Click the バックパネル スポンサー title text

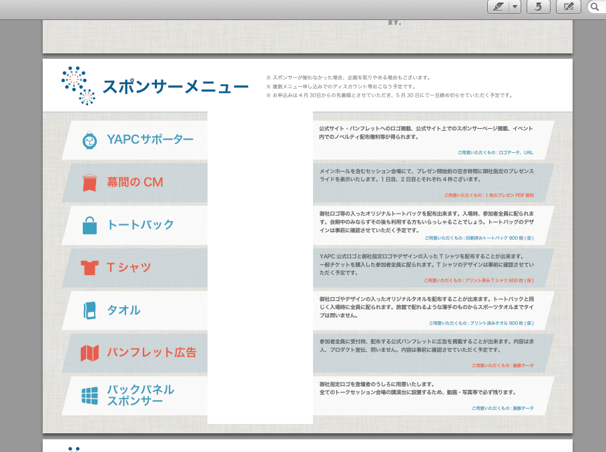click(x=140, y=395)
